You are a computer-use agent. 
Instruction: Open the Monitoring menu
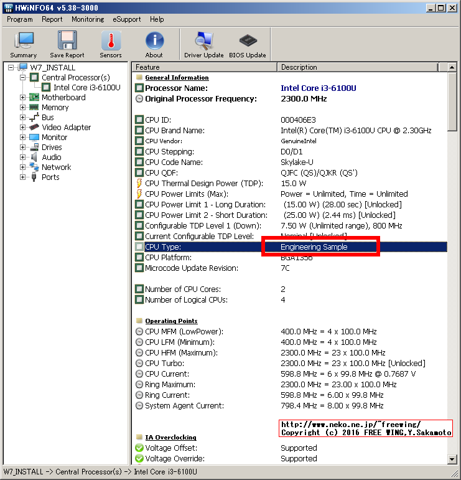(x=88, y=19)
